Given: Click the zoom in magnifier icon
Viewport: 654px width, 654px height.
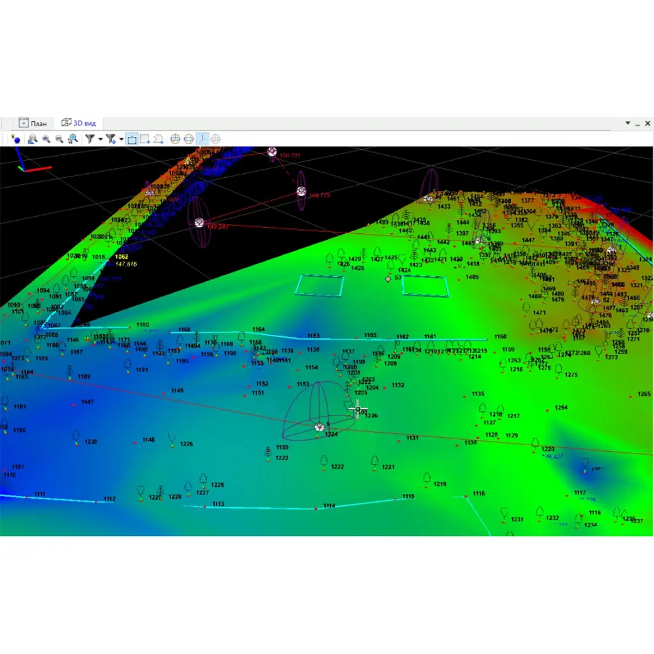Looking at the screenshot, I should pyautogui.click(x=46, y=140).
